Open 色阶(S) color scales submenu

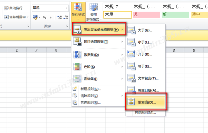pyautogui.click(x=98, y=67)
